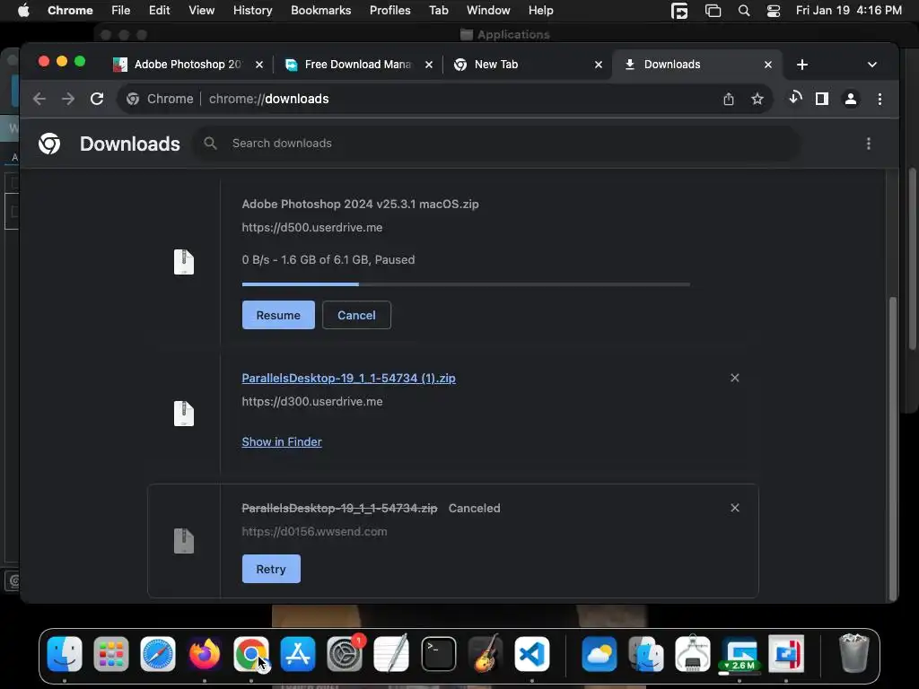Click Show in Finder link
Screen dimensions: 919x689
[282, 441]
